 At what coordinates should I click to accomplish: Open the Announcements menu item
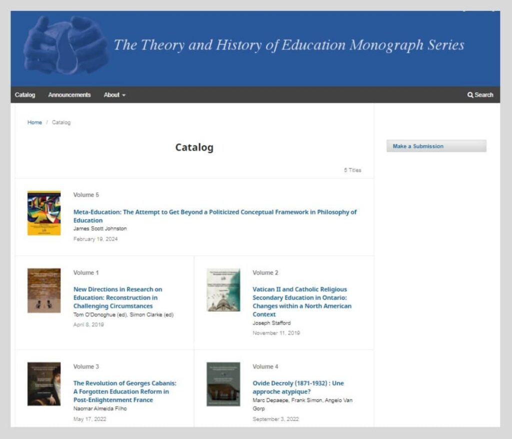click(69, 95)
